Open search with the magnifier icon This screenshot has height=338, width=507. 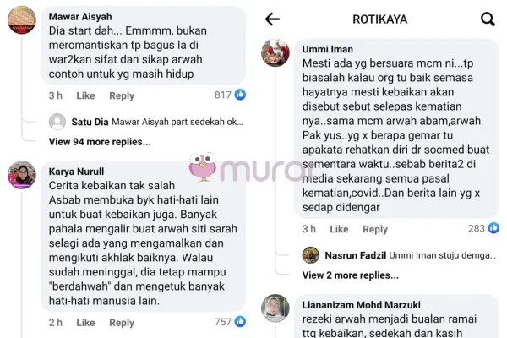pos(488,19)
